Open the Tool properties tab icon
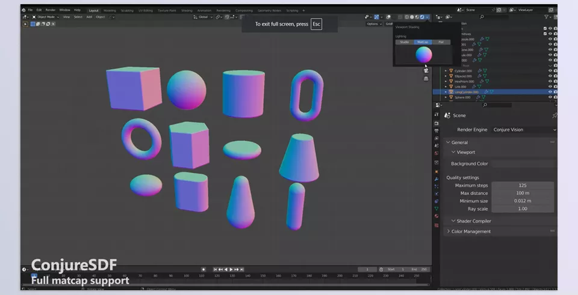The height and width of the screenshot is (295, 578). point(437,114)
